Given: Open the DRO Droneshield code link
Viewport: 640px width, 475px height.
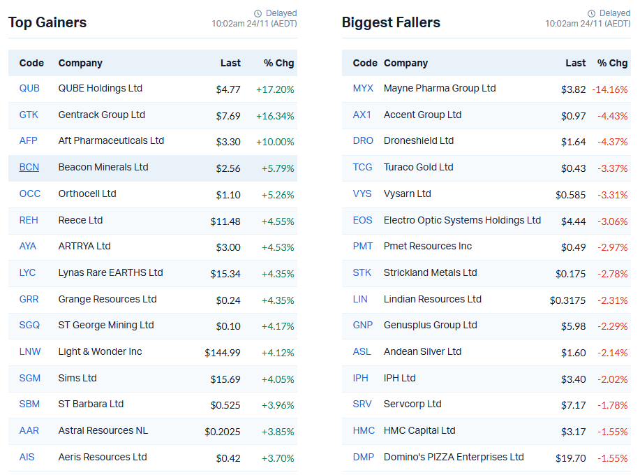Looking at the screenshot, I should (x=363, y=140).
